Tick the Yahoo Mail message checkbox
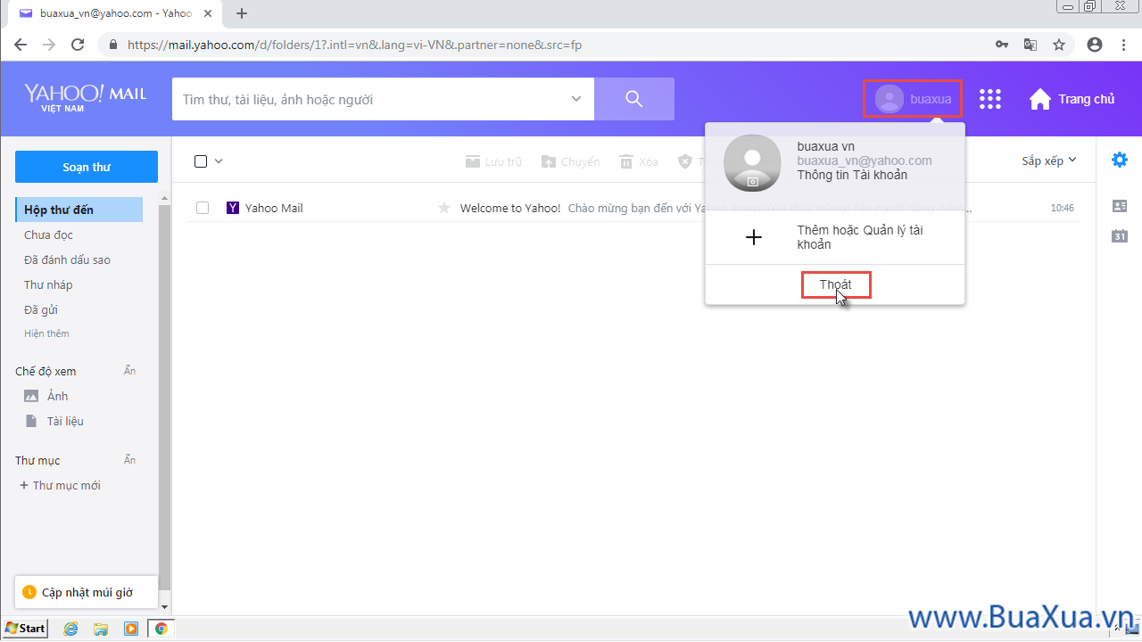Image resolution: width=1142 pixels, height=642 pixels. [x=203, y=208]
